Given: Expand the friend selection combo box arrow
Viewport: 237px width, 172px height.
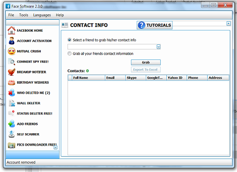Looking at the screenshot, I should pyautogui.click(x=158, y=47).
